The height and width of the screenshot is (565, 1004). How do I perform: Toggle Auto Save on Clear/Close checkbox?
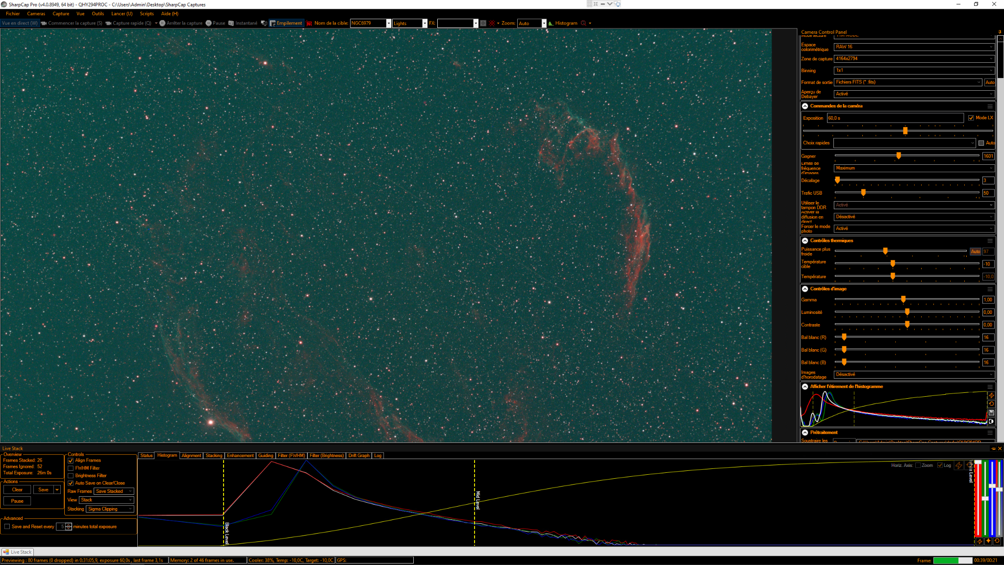[71, 483]
